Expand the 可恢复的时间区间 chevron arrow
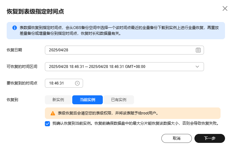 197,67
